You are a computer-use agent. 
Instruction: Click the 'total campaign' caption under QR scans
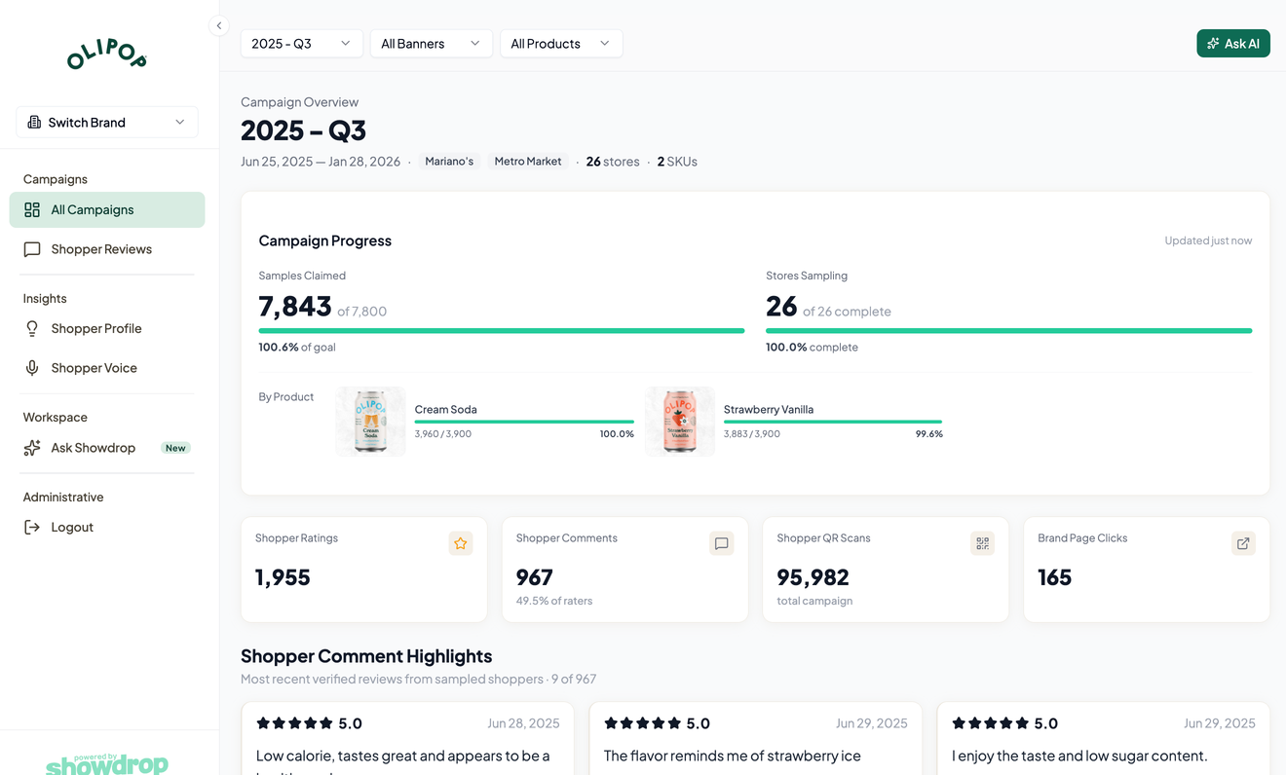tap(814, 601)
